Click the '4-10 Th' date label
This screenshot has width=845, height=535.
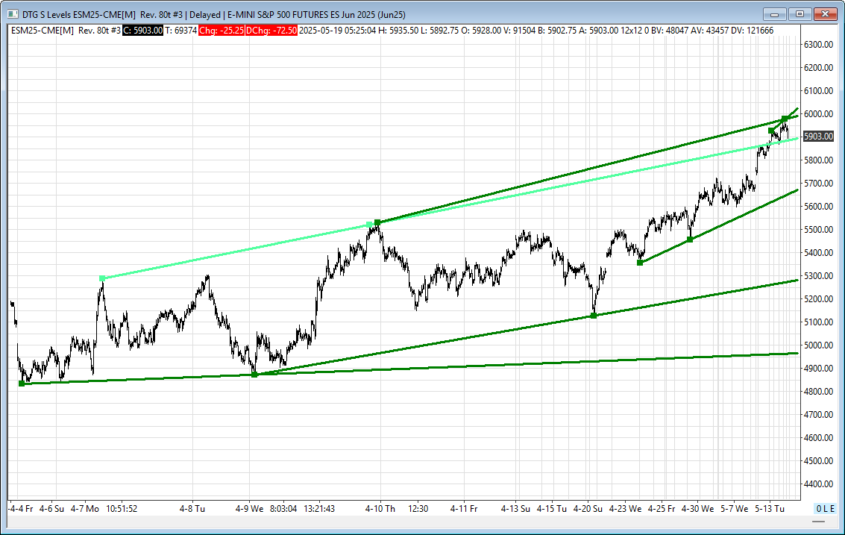pos(380,509)
